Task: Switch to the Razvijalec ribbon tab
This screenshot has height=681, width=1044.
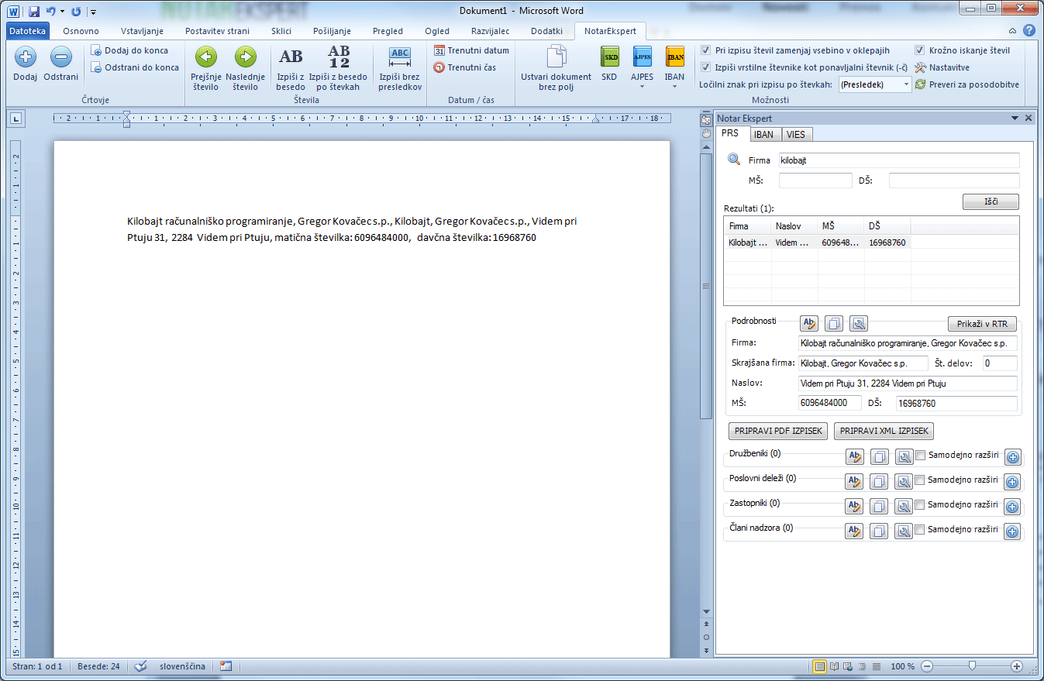Action: pos(491,31)
